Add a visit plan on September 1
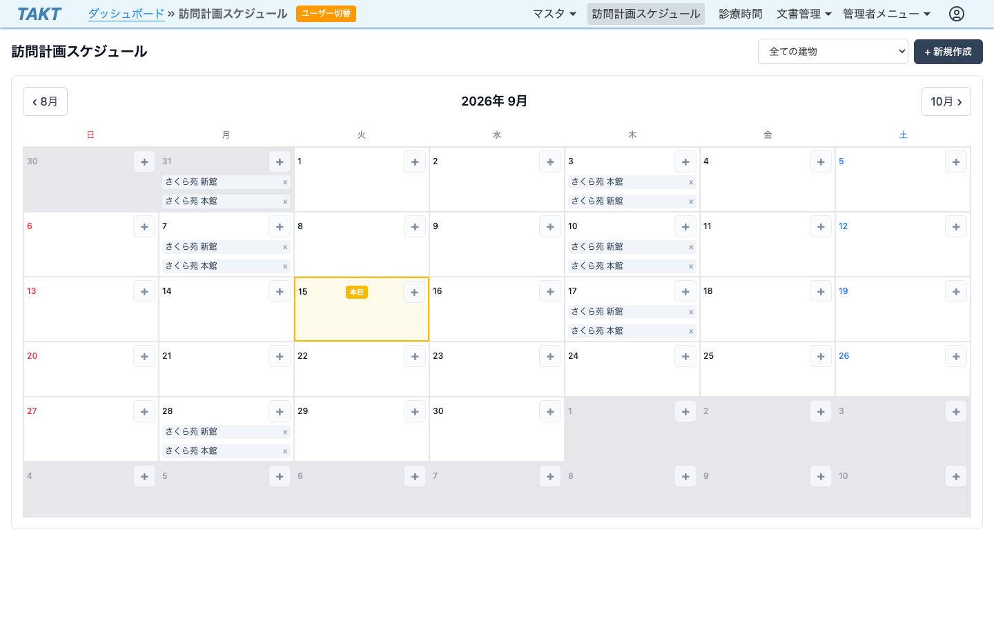994x621 pixels. pos(415,161)
